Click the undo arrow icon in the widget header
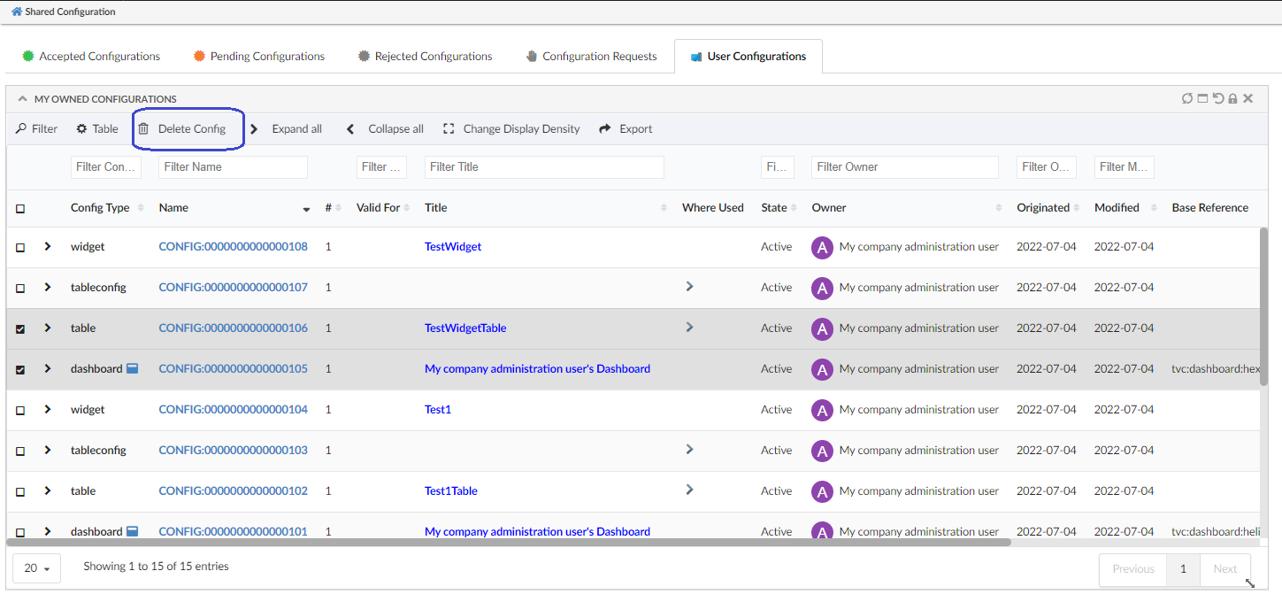This screenshot has width=1282, height=602. 1218,99
